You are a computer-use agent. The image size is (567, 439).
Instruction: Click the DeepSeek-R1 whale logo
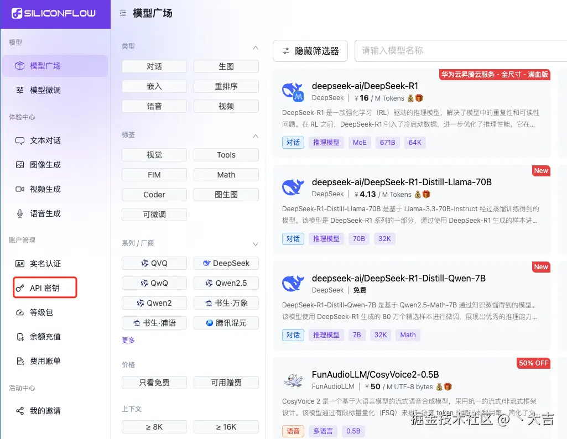click(x=293, y=91)
